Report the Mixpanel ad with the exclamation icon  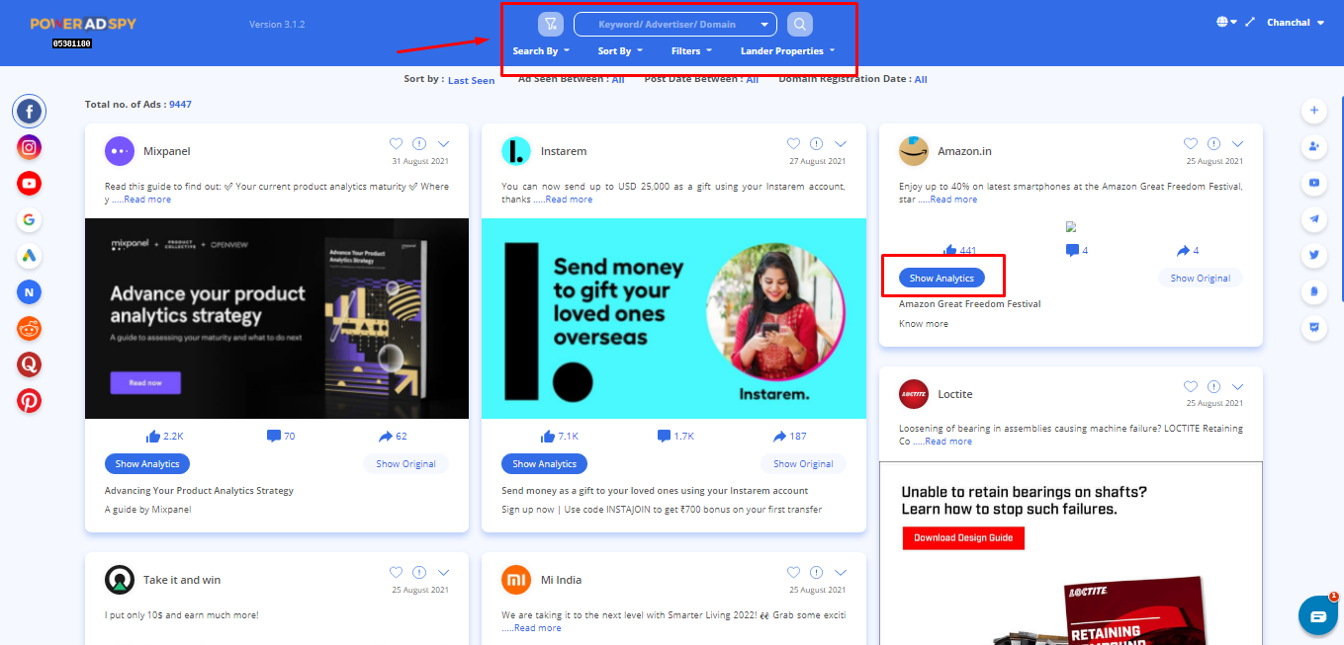(419, 144)
